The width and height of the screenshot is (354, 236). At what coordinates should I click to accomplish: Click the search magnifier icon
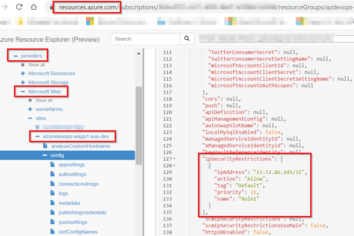pos(187,39)
